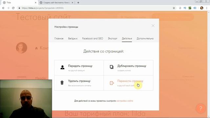Image resolution: width=210 pixels, height=118 pixels.
Task: Open the Дополнительно tab
Action: (145, 39)
